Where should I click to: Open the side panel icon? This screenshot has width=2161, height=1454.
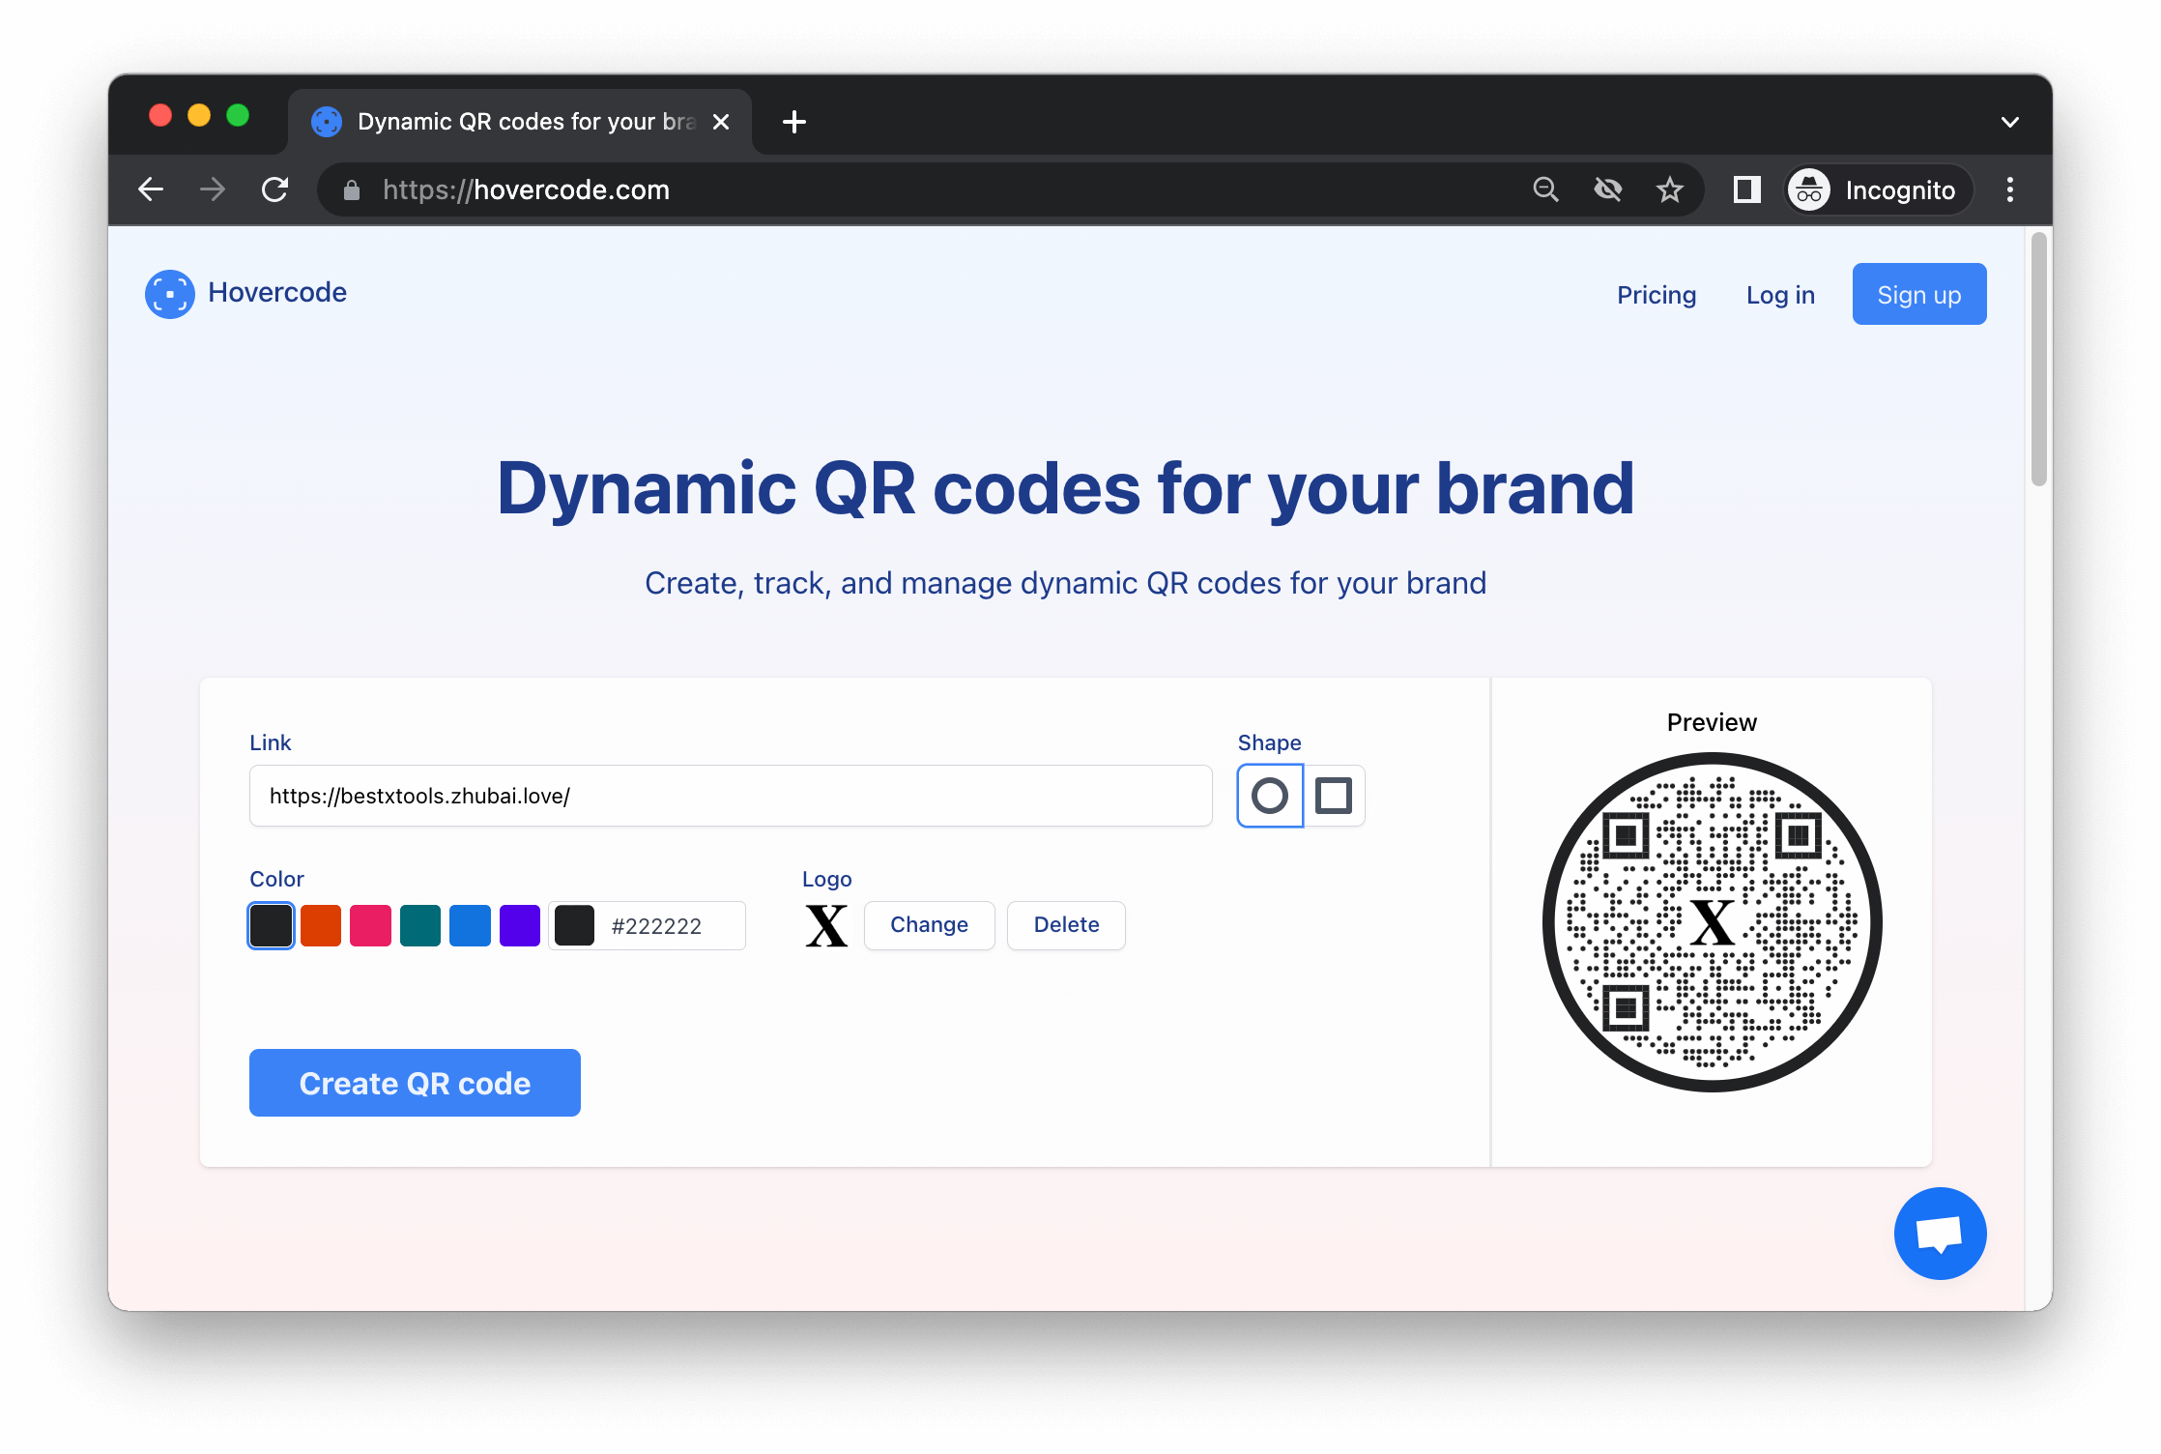(x=1746, y=189)
